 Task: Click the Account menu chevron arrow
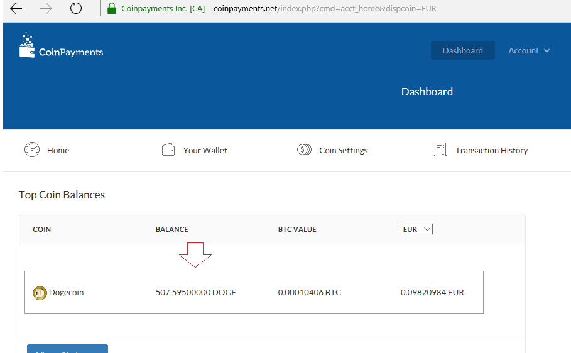(x=547, y=51)
